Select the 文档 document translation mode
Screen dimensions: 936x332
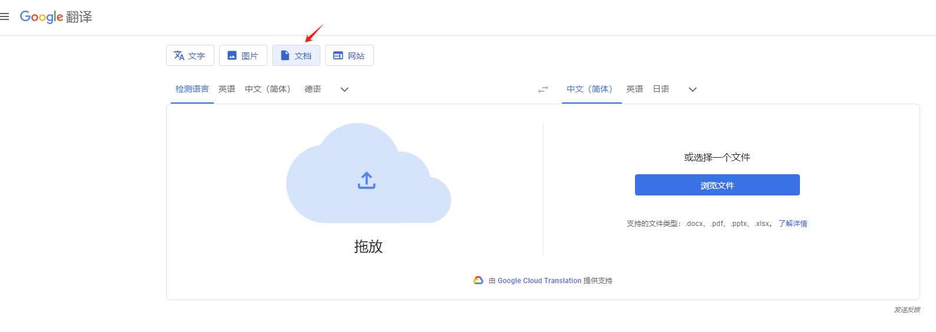[296, 55]
